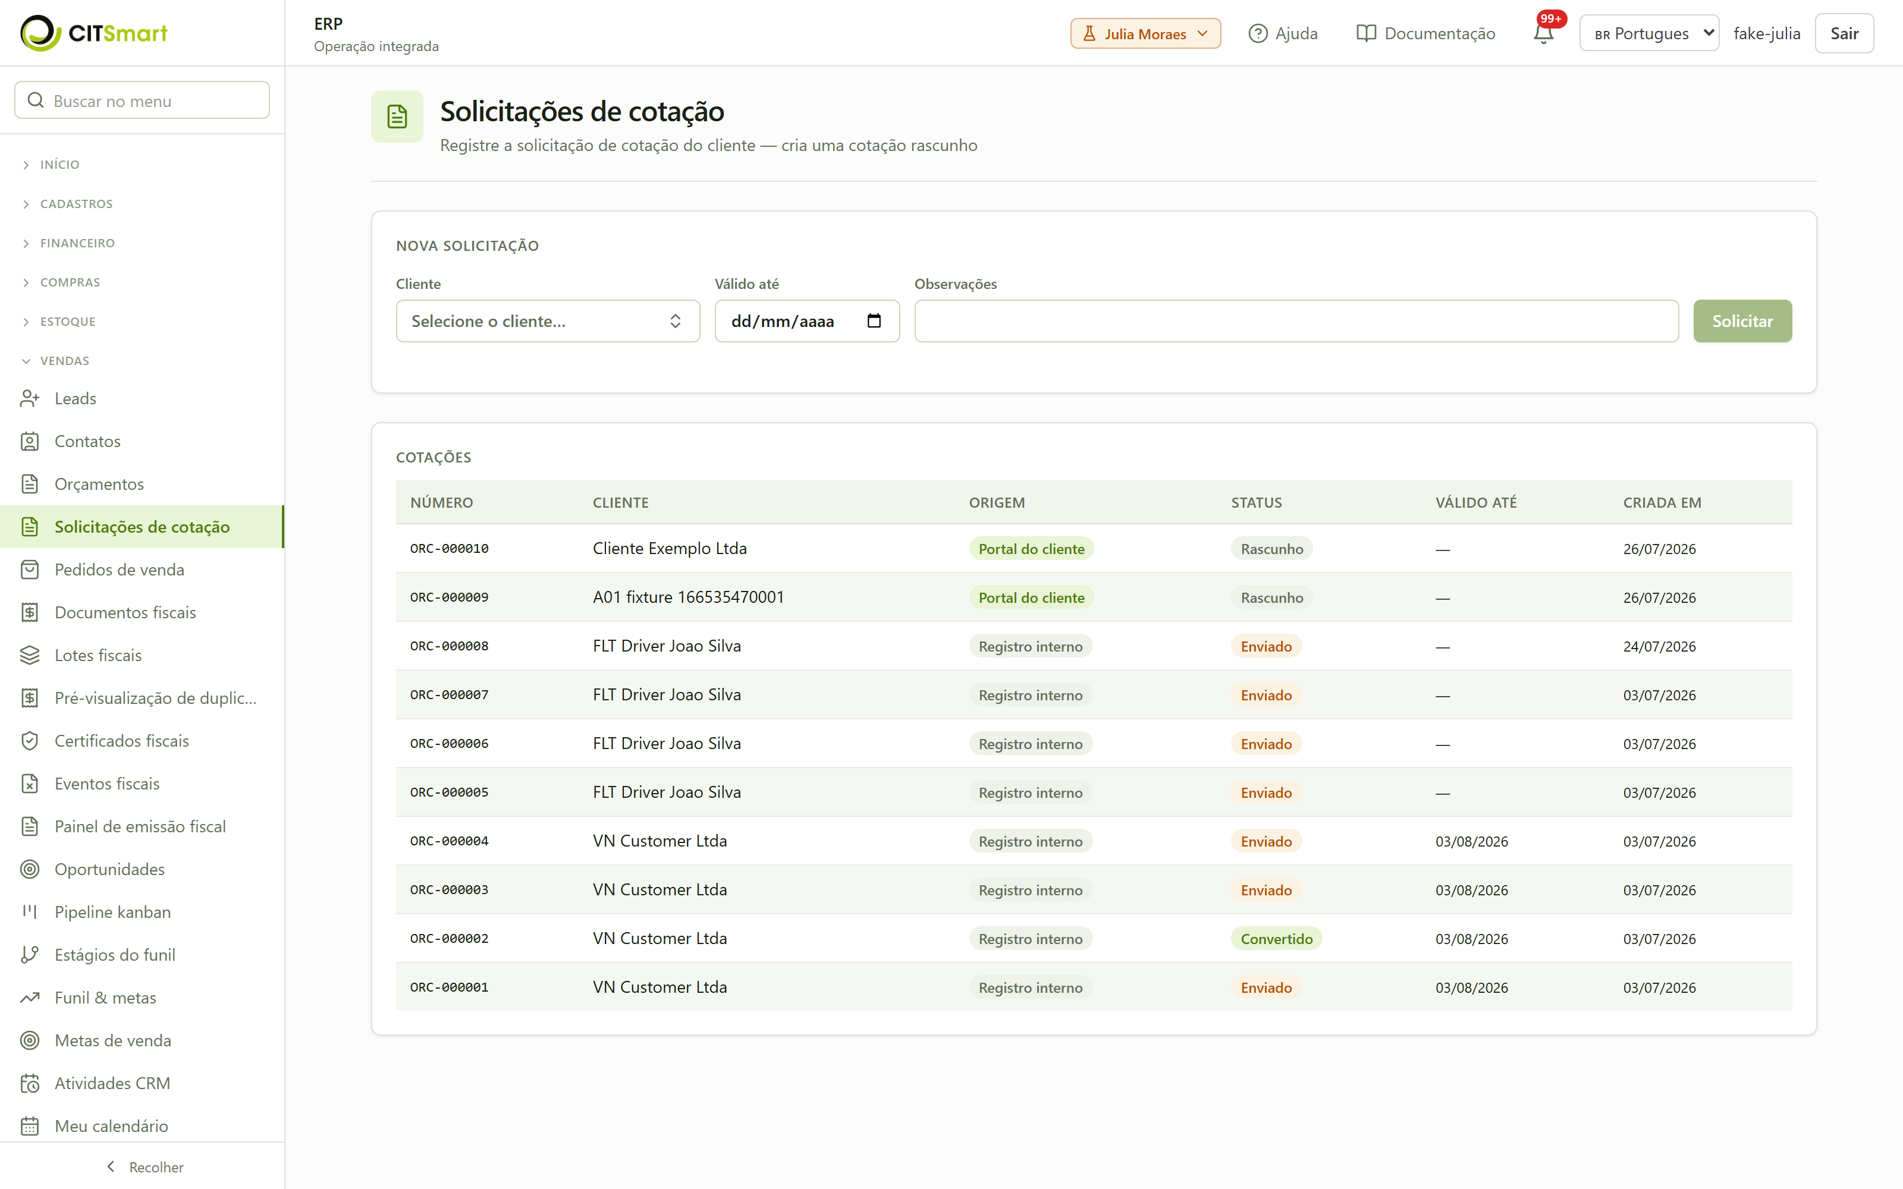Open Metas de venda menu item
The image size is (1903, 1189).
coord(142,1040)
